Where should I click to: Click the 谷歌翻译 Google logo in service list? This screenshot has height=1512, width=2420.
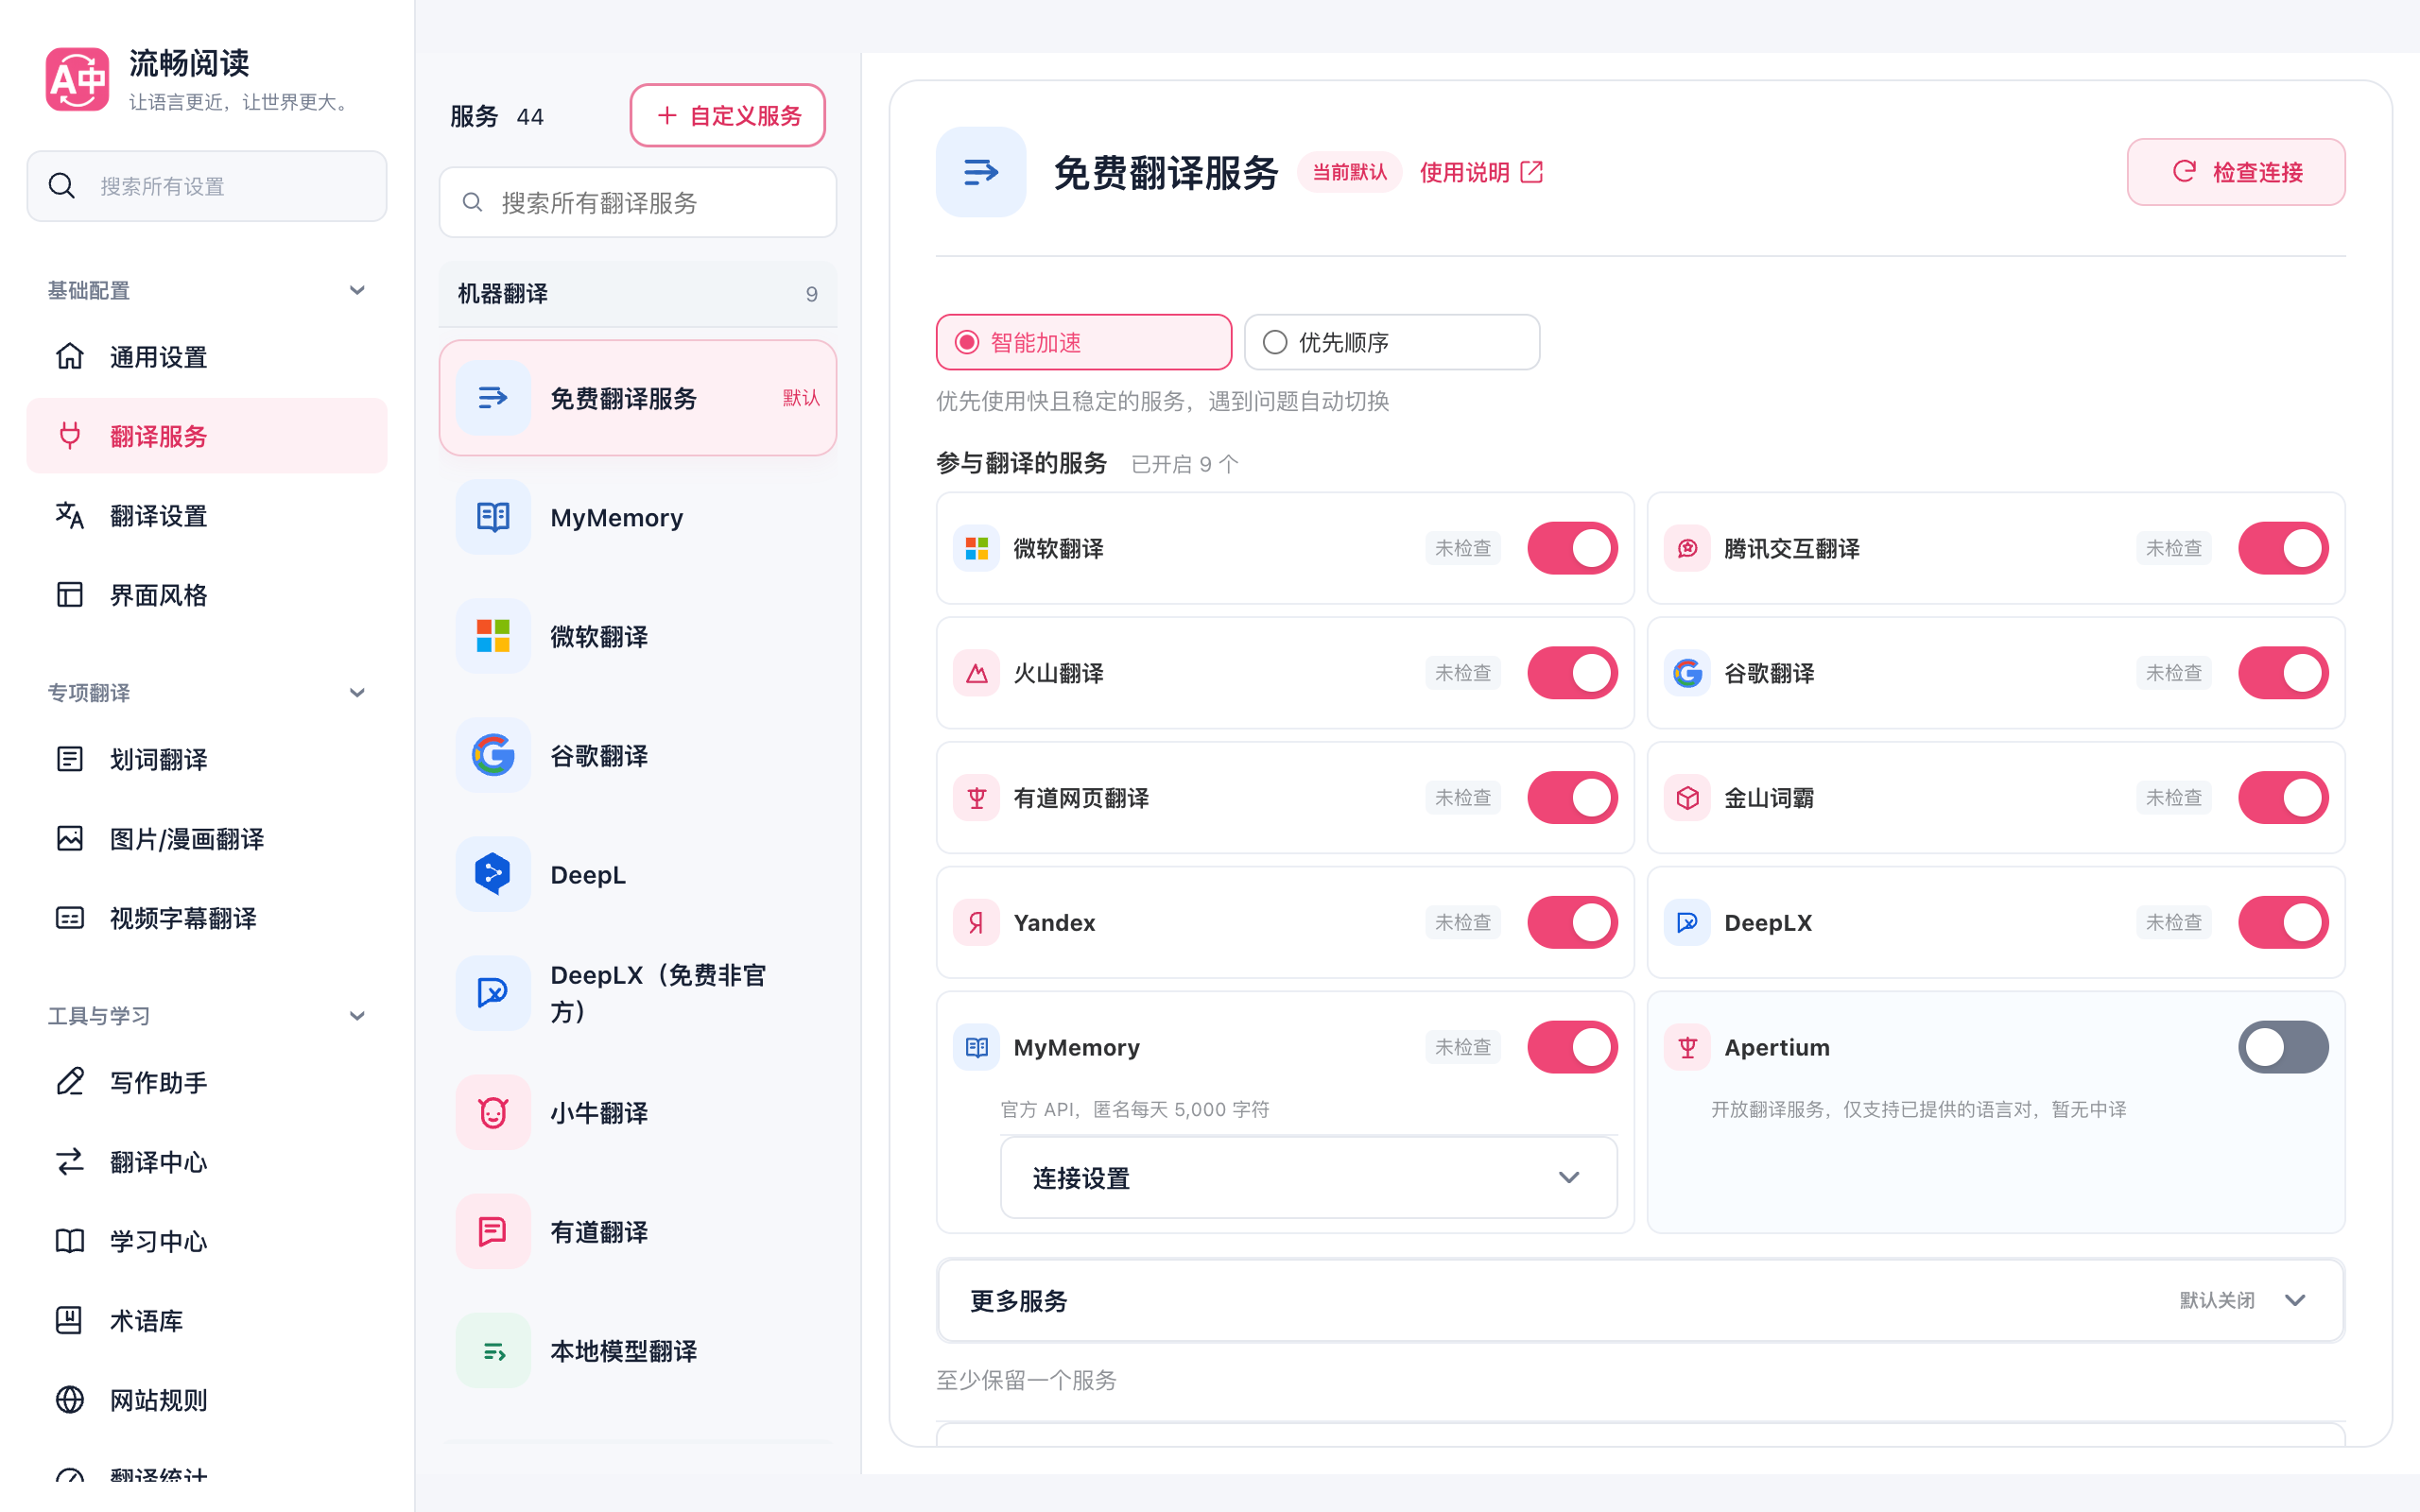[x=493, y=755]
